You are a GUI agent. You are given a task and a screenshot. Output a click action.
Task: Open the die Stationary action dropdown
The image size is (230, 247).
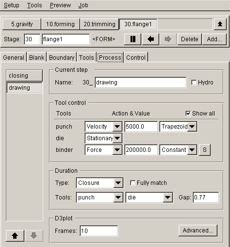[103, 138]
